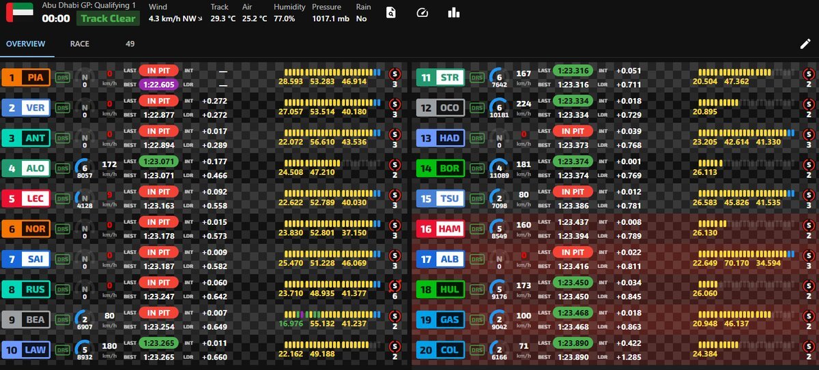Screen dimensions: 819x370
Task: Click soft tyre icon in LEC row
Action: click(394, 195)
